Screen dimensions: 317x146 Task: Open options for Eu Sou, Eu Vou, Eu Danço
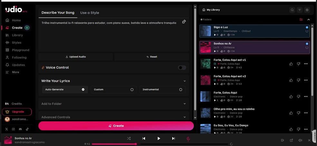coord(306,130)
